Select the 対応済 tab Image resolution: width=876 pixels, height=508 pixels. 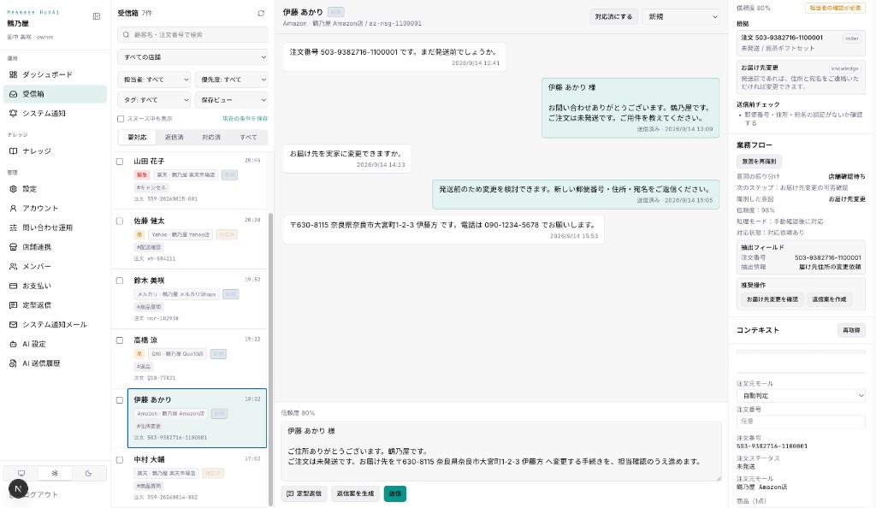(211, 138)
